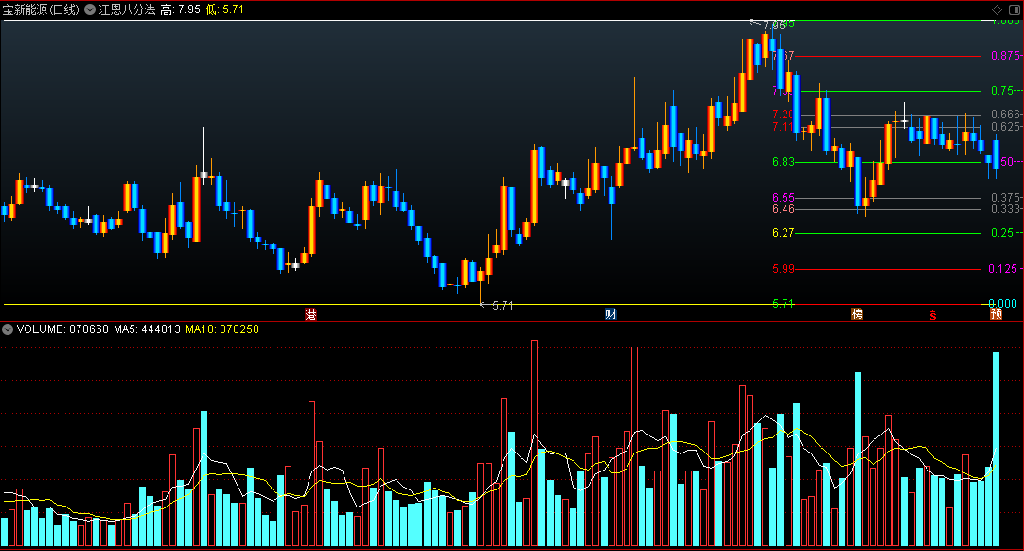Viewport: 1024px width, 551px height.
Task: Click the 6.27 price level label
Action: click(x=784, y=233)
